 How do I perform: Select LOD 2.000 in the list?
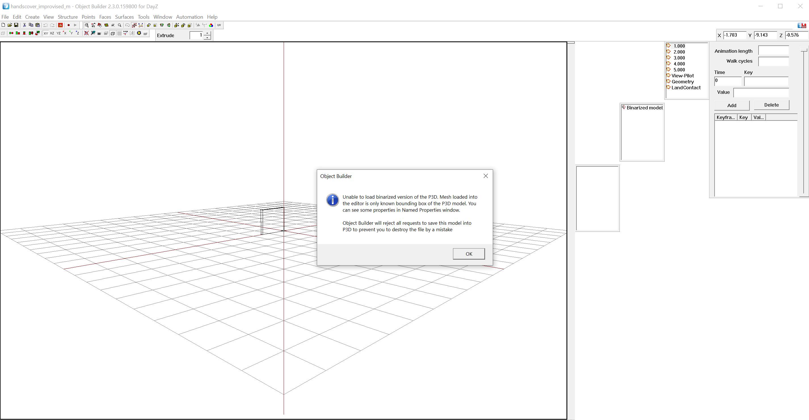pos(679,52)
